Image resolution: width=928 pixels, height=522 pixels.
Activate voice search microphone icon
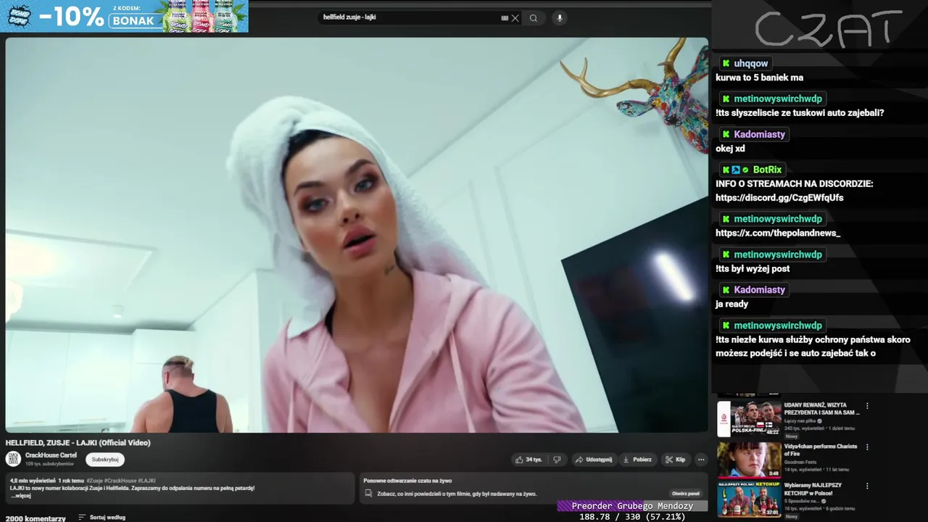pos(559,18)
